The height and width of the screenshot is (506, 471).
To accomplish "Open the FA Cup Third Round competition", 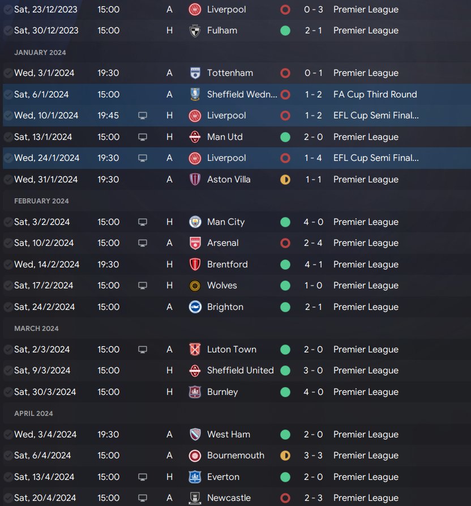I will [x=375, y=94].
